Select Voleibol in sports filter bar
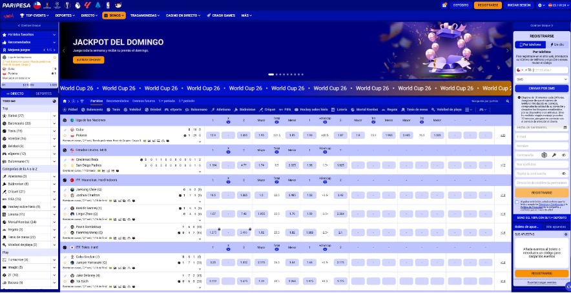 pos(132,109)
